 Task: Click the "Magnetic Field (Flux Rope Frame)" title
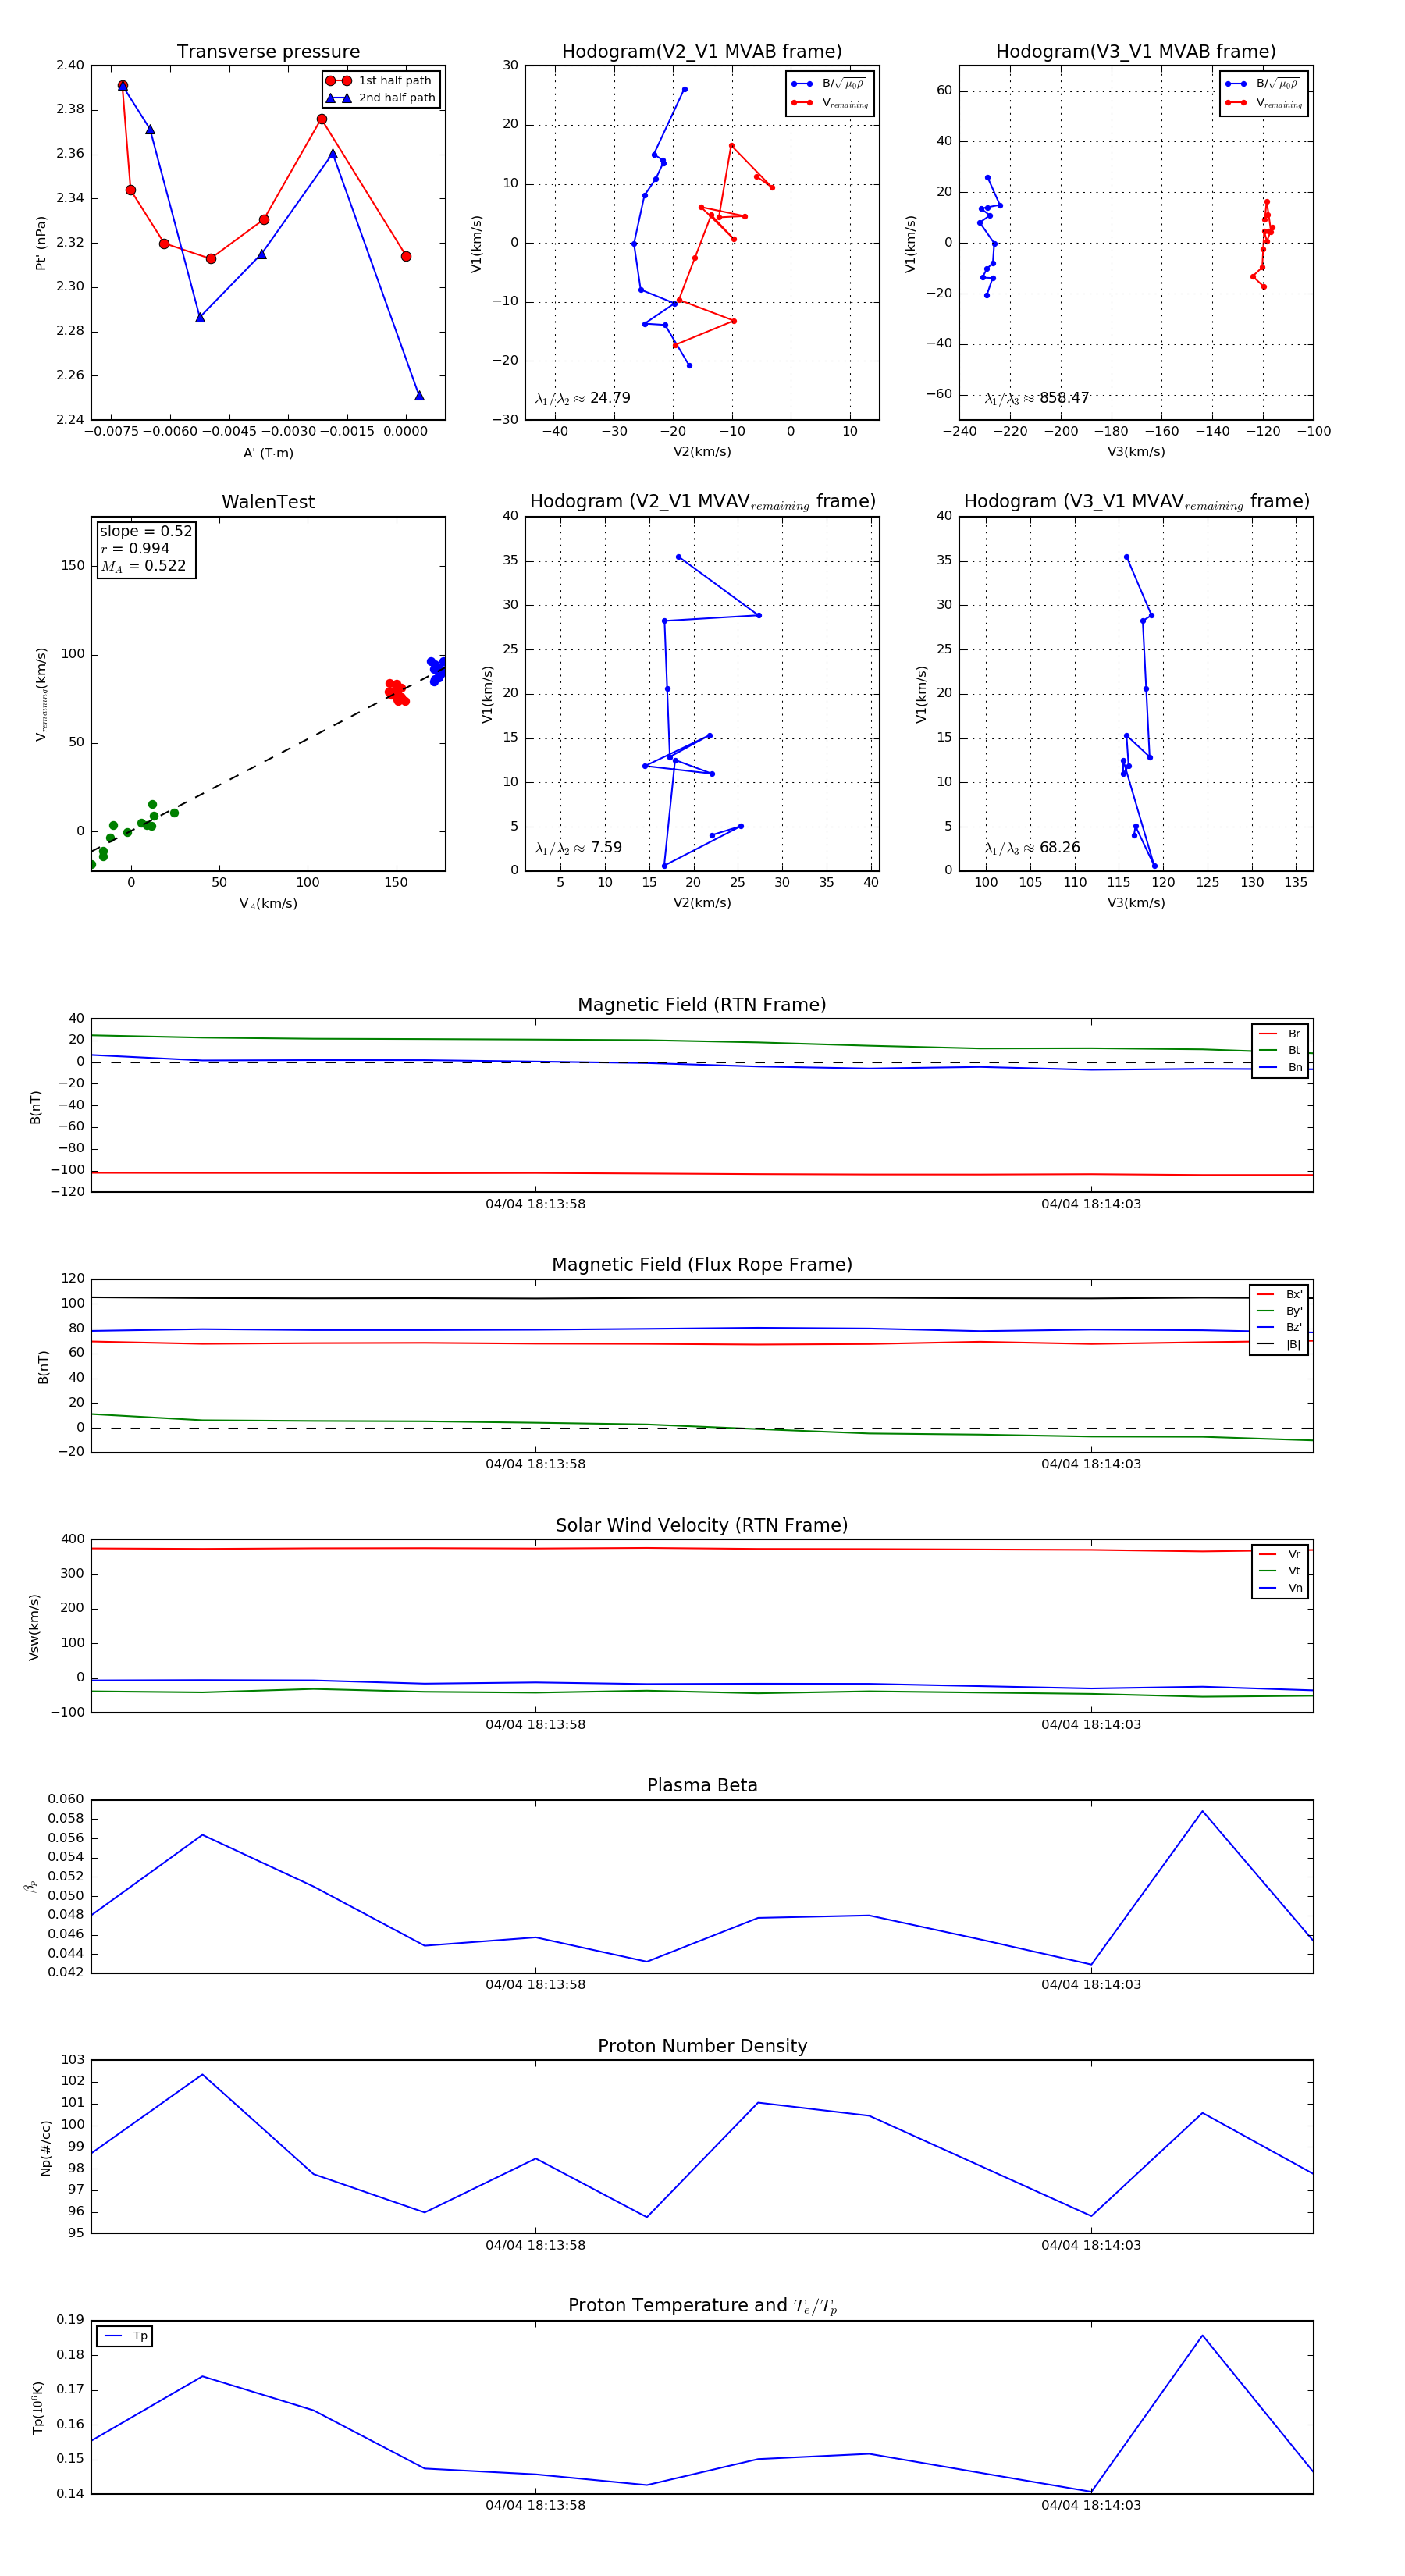[x=702, y=1265]
